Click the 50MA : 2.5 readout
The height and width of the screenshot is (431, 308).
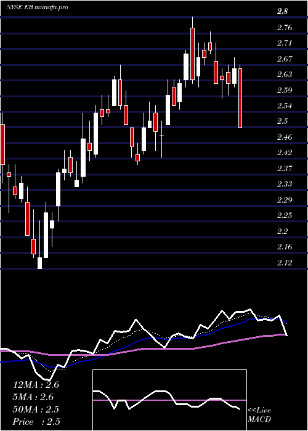36,409
